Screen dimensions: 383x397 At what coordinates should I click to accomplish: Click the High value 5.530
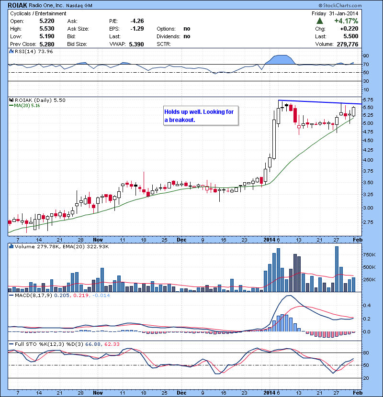coord(47,29)
